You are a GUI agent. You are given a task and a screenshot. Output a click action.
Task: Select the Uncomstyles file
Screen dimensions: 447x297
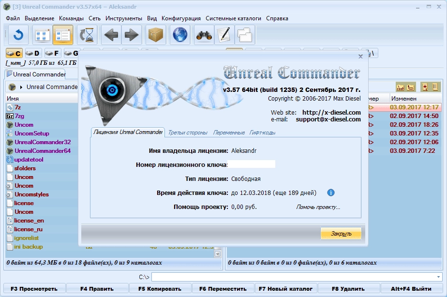pyautogui.click(x=31, y=194)
